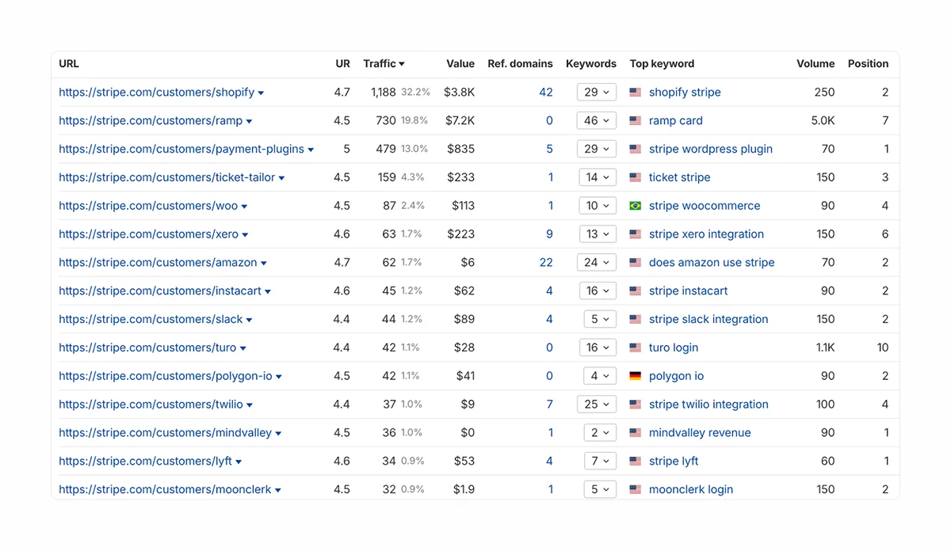Click the US flag beside turo login
The width and height of the screenshot is (951, 551).
(x=635, y=348)
